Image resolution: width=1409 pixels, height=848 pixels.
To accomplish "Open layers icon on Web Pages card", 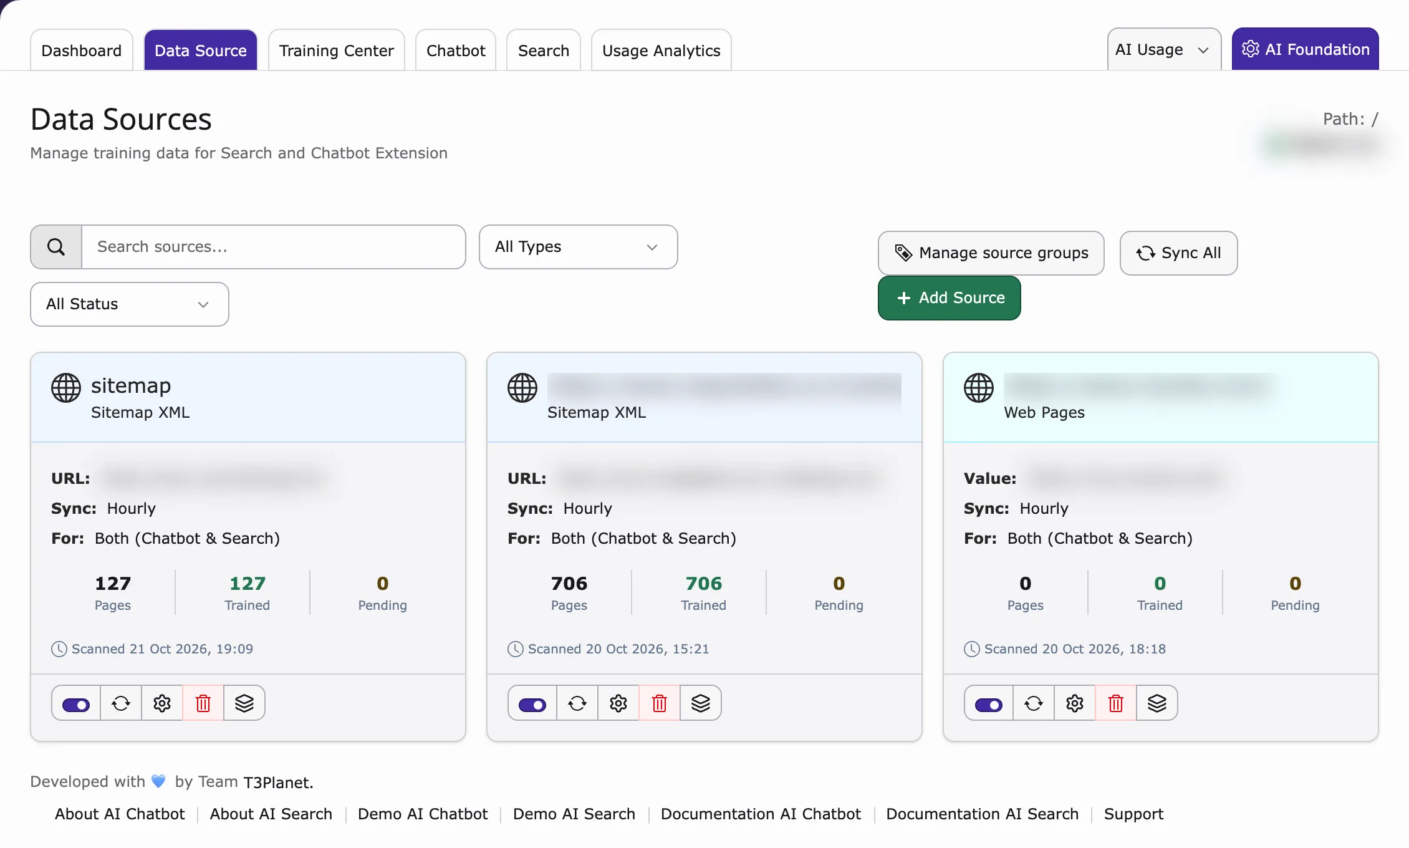I will tap(1157, 703).
